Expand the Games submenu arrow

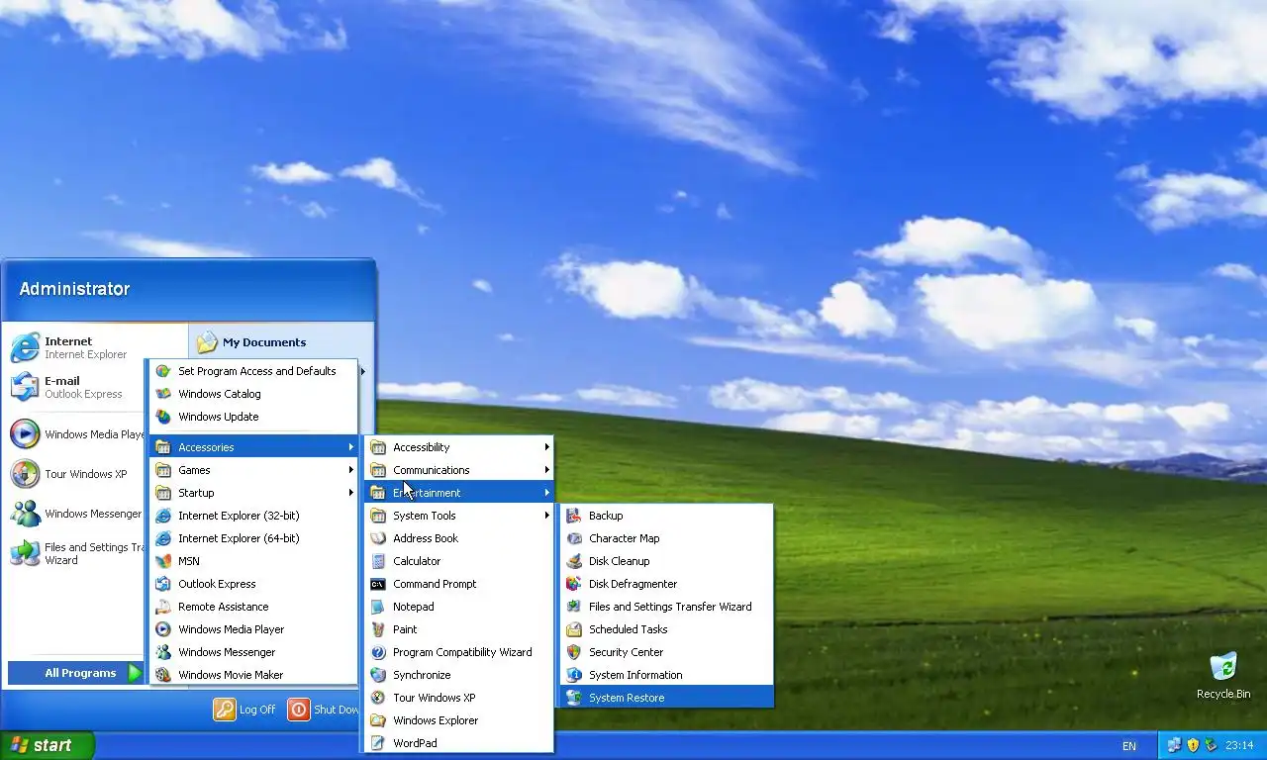pyautogui.click(x=350, y=470)
